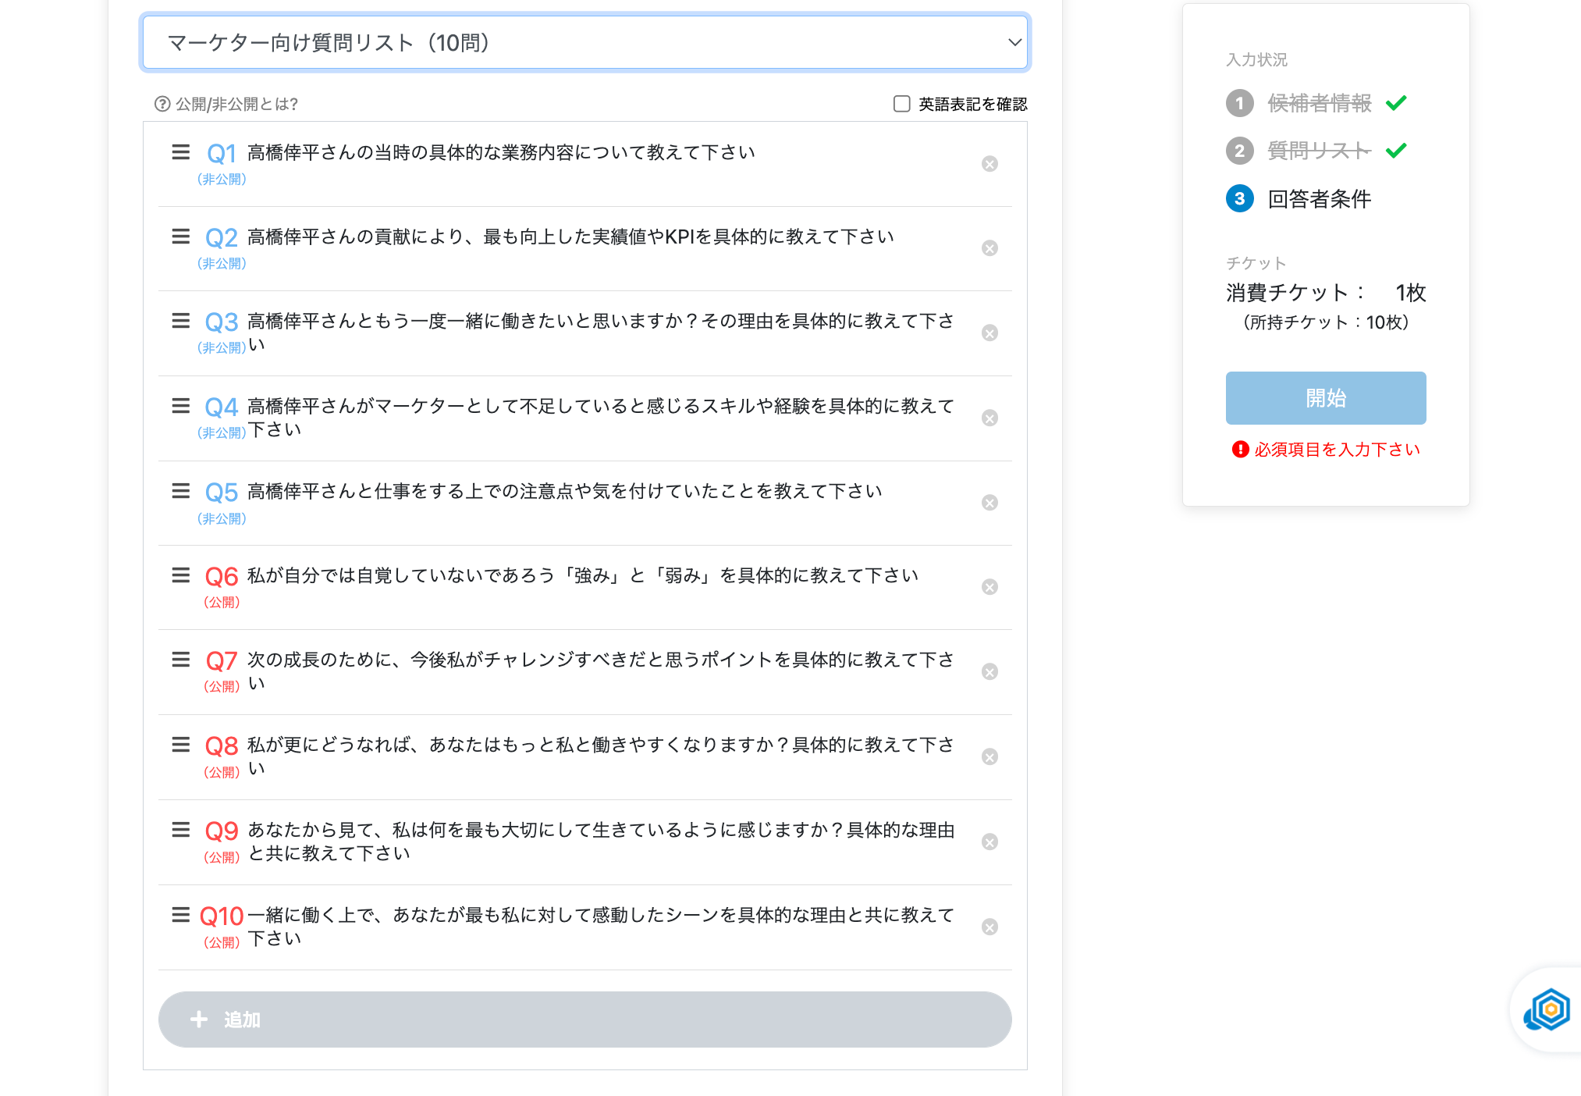Click the Q3 question text
Viewport: 1581px width, 1096px height.
600,322
